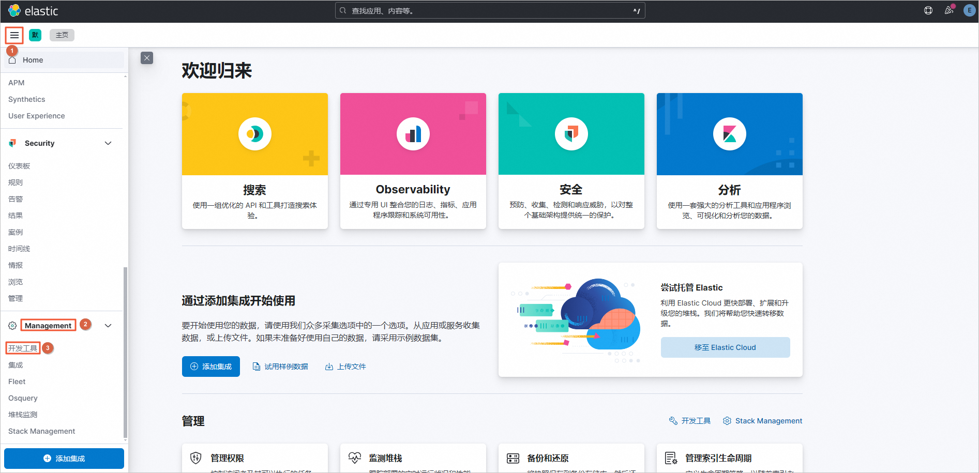Open 管理 under Security
Image resolution: width=979 pixels, height=473 pixels.
click(x=16, y=298)
